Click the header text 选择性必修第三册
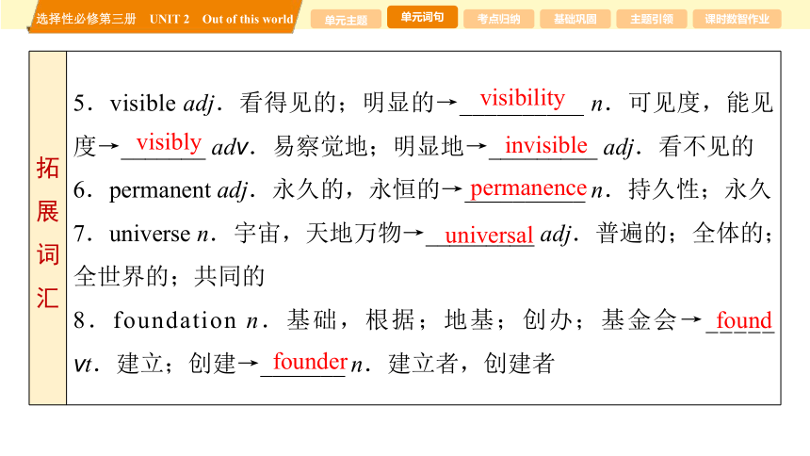 click(87, 19)
